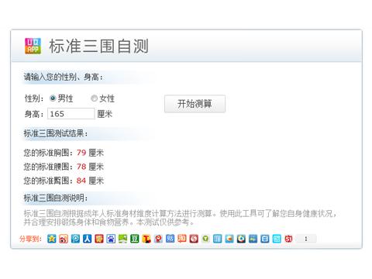372x279 pixels.
Task: Click the 分享到 label
Action: tap(30, 239)
